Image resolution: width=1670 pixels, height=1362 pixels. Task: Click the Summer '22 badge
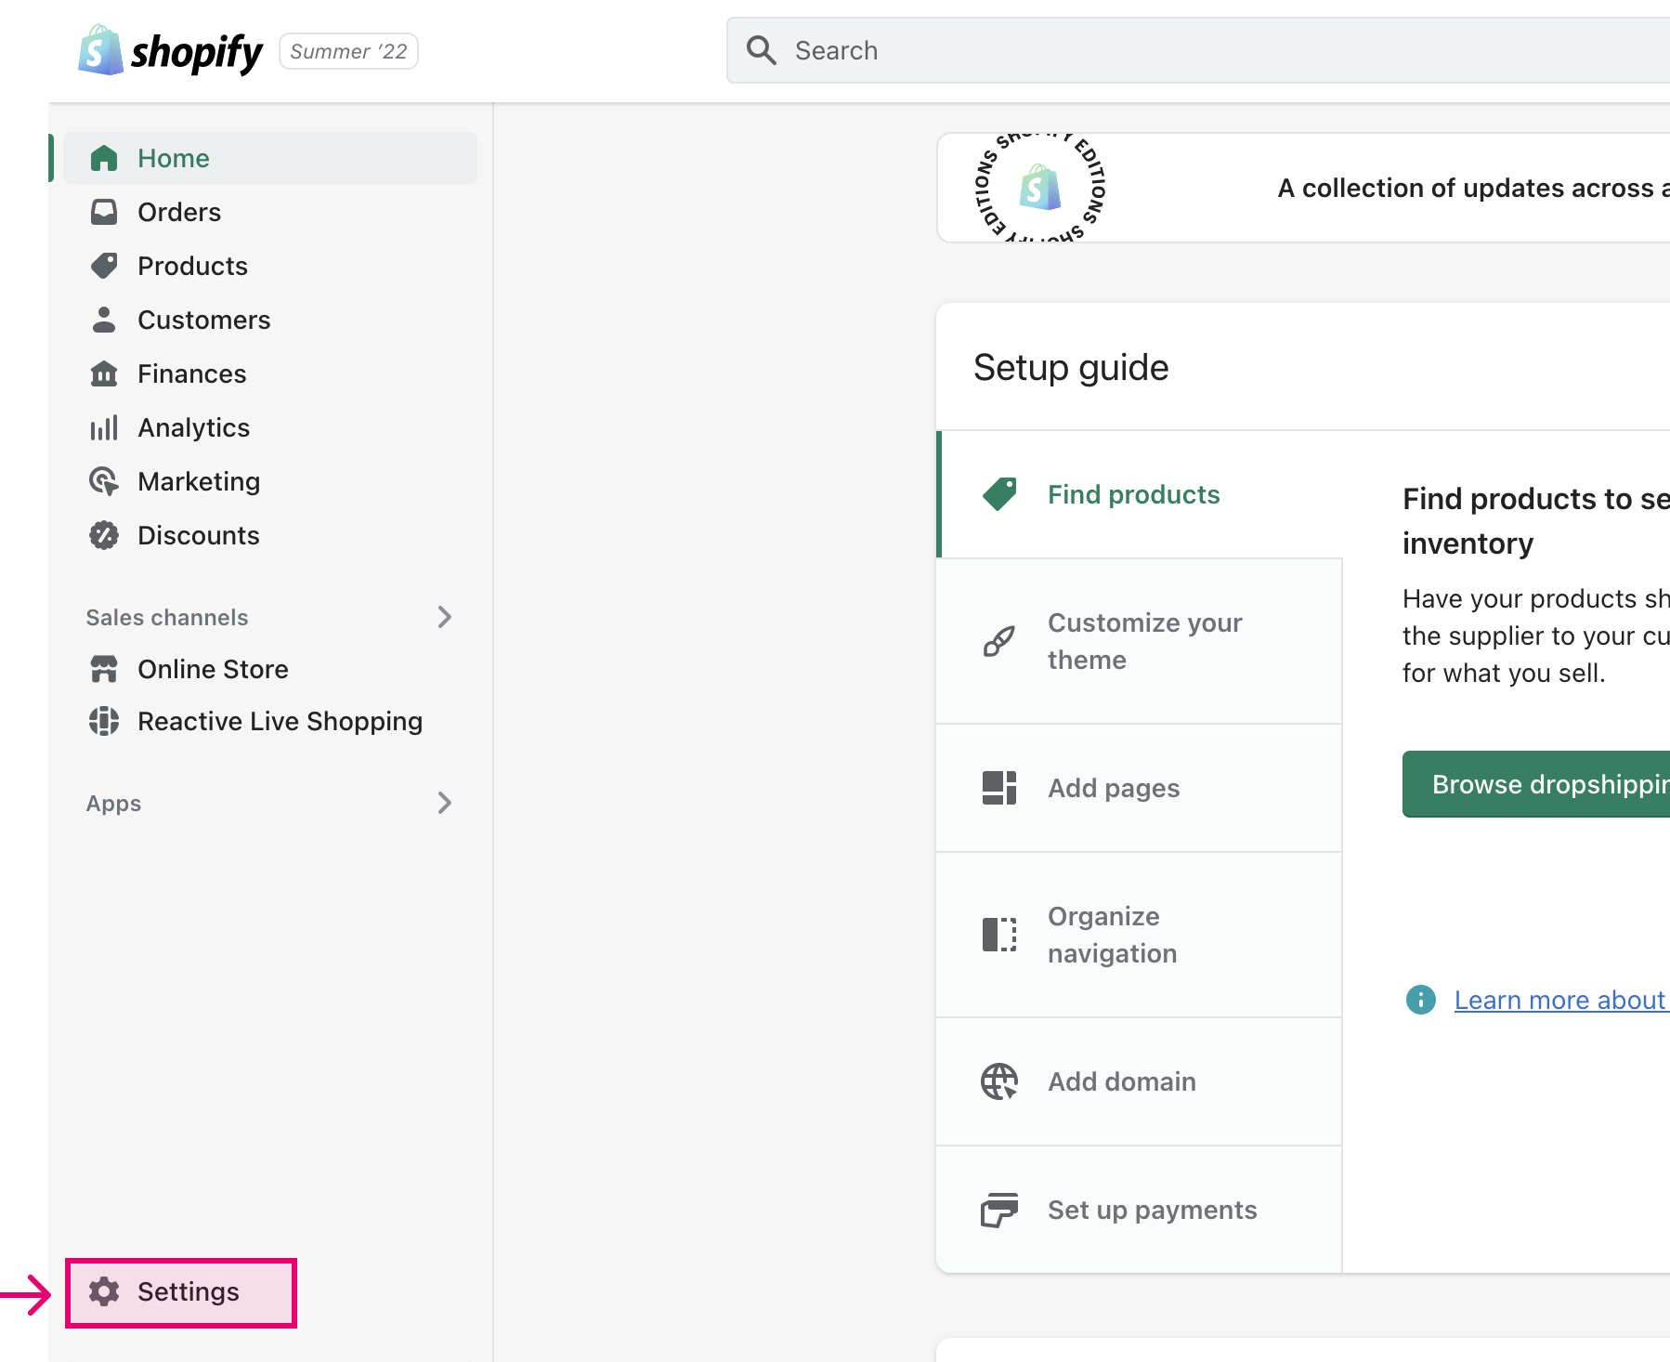click(348, 51)
